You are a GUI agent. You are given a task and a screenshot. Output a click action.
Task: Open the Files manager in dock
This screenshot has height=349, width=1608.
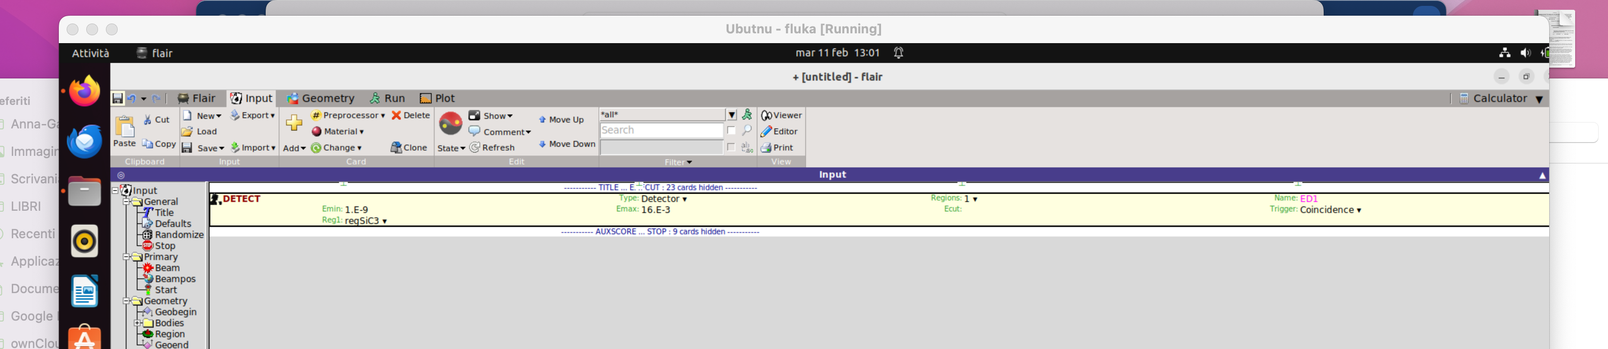click(84, 191)
